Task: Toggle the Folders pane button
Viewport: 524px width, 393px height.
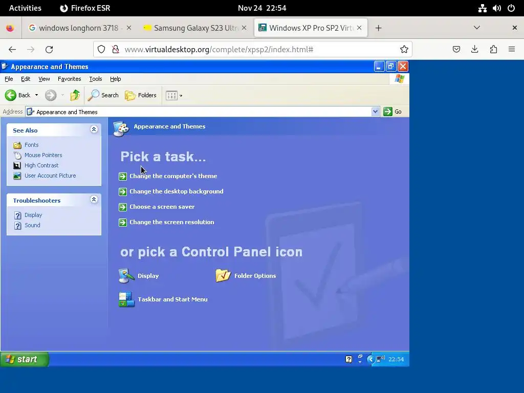Action: 141,95
